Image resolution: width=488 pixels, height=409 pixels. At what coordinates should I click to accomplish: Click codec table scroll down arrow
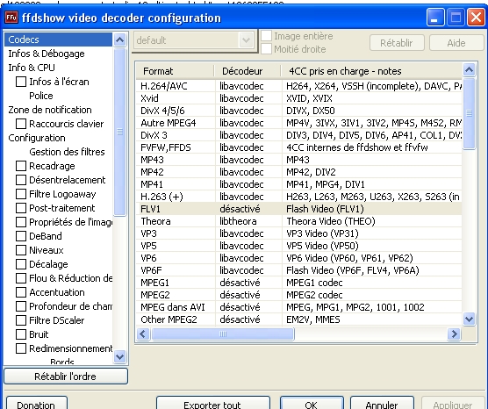[x=469, y=319]
